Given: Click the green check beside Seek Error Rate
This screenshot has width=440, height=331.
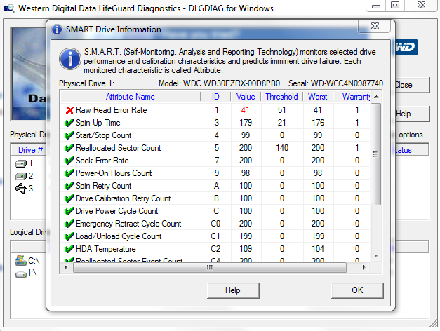Looking at the screenshot, I should coord(69,161).
